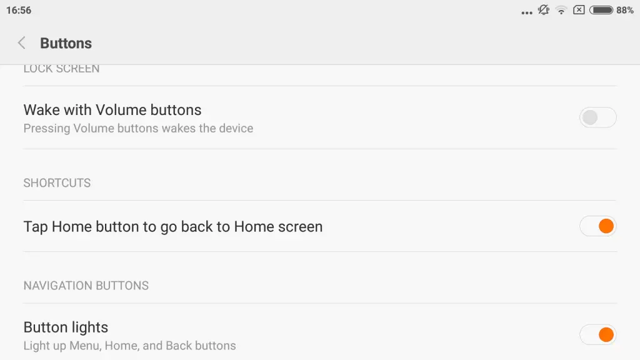The height and width of the screenshot is (360, 640).
Task: Go back using the arrow beside Buttons
Action: coord(22,43)
